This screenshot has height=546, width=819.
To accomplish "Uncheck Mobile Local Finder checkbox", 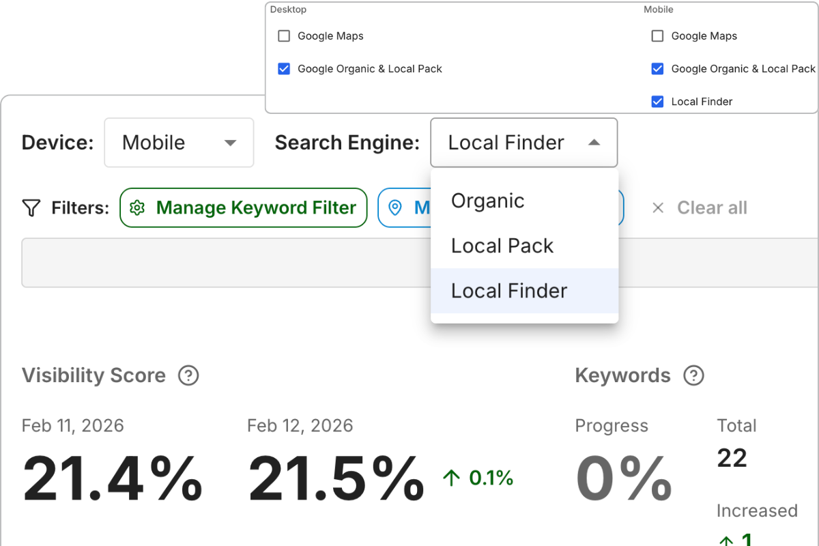I will [657, 102].
